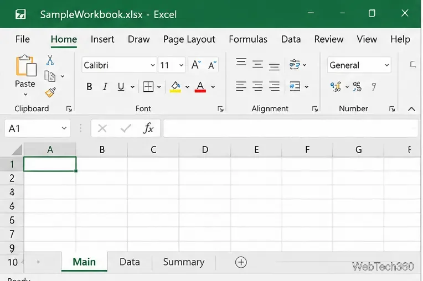Expand Accounting format arrow

[x=347, y=87]
